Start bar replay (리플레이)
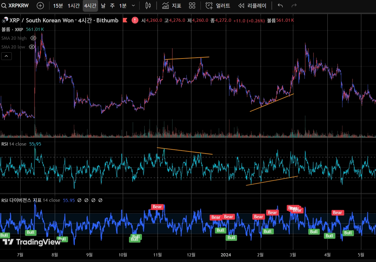Viewport: 376px width, 262px height. point(252,6)
